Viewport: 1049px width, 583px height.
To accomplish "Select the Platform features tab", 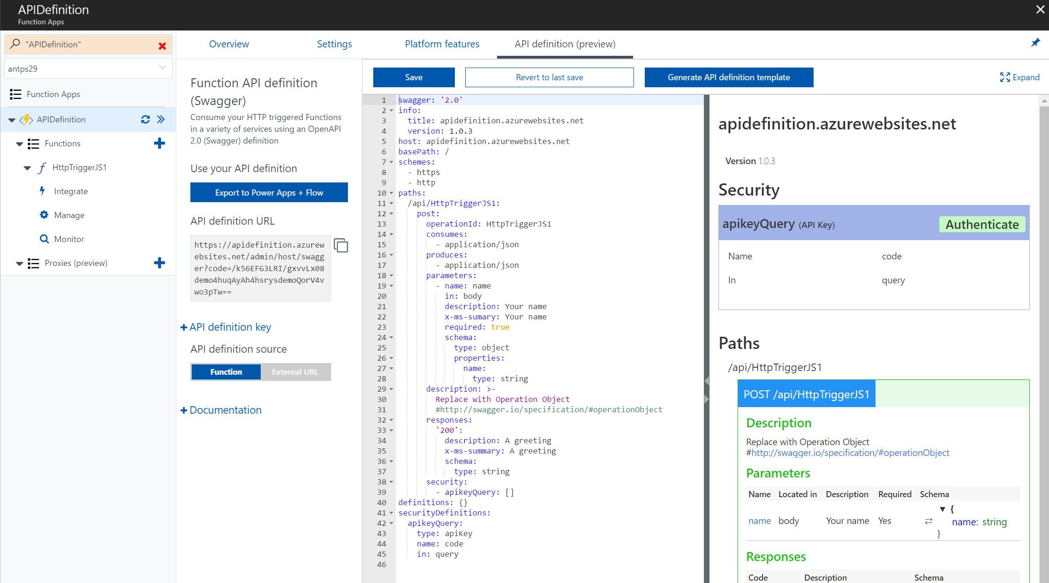I will (x=440, y=44).
